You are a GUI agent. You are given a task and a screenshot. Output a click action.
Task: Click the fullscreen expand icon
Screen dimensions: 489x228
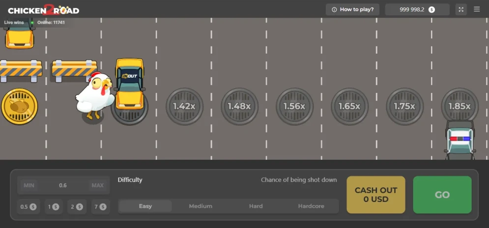[461, 9]
